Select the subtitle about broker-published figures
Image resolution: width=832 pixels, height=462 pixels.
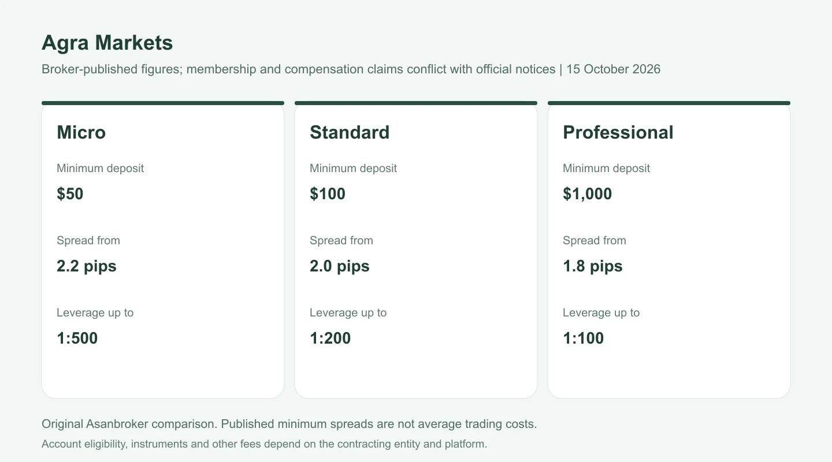[x=351, y=69]
